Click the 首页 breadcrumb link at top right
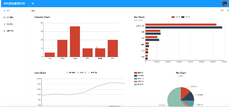 222,11
